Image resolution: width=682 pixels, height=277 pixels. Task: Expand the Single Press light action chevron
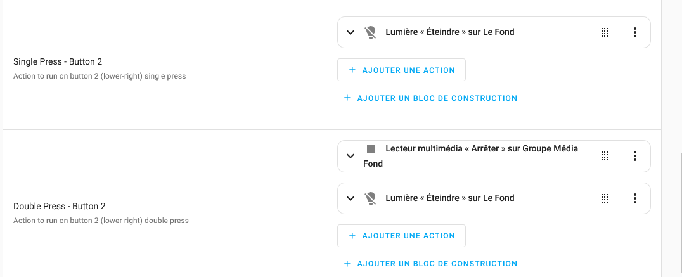(351, 32)
